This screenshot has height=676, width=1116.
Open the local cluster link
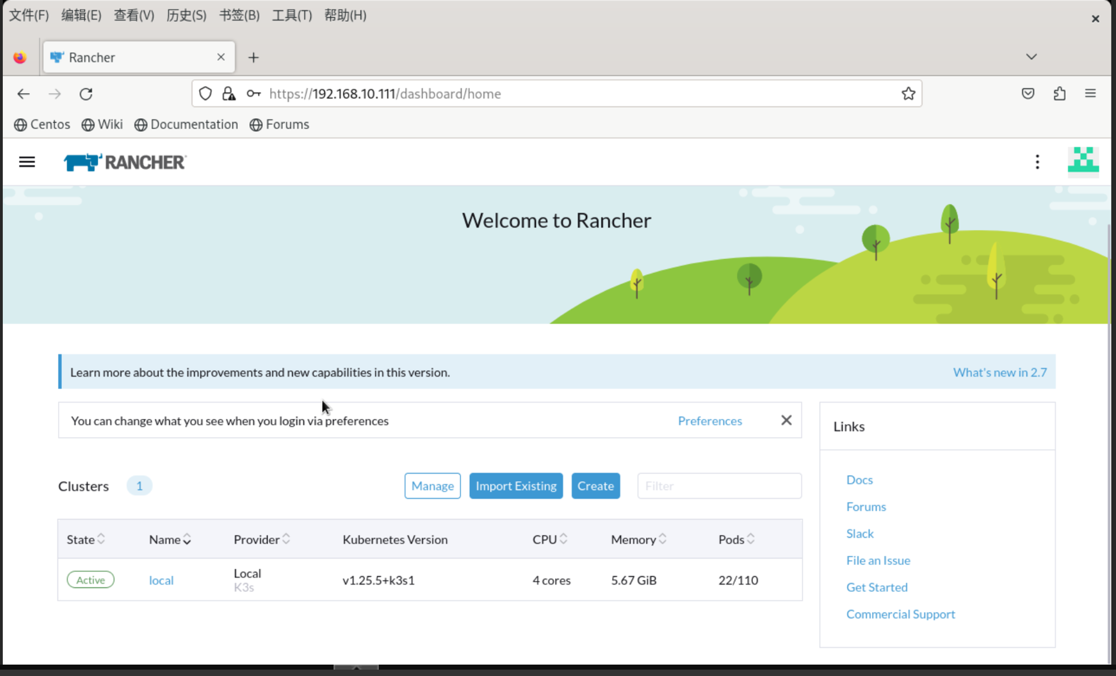click(161, 581)
